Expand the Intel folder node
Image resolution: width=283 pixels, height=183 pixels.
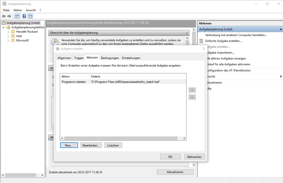(x=8, y=36)
